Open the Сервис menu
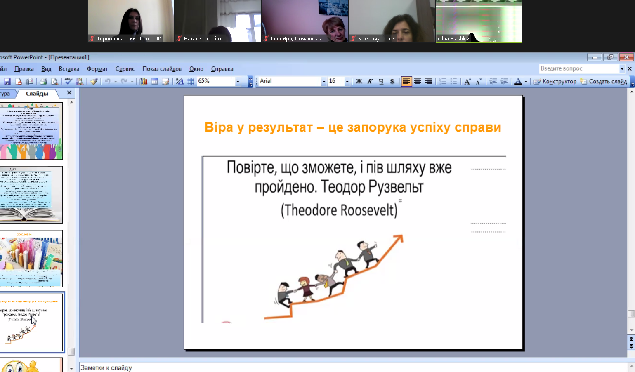The width and height of the screenshot is (635, 372). (125, 69)
